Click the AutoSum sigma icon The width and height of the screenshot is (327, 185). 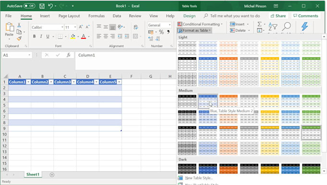coord(259,24)
